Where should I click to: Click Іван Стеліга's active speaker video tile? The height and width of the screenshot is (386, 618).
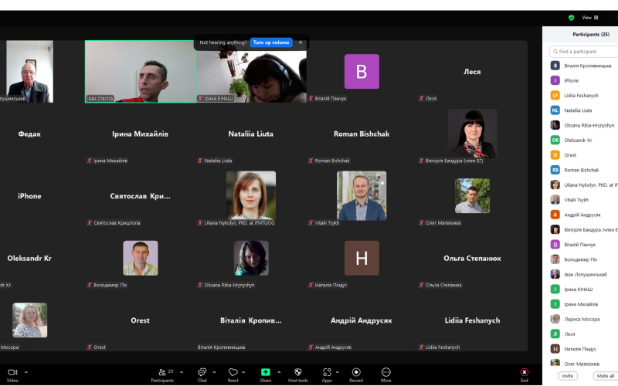[x=141, y=71]
